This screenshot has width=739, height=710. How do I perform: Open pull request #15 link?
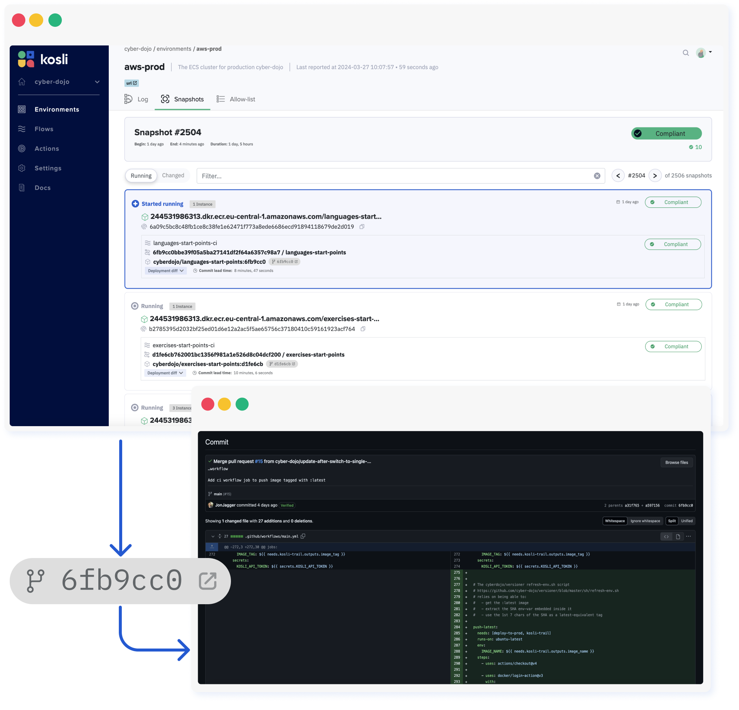click(x=259, y=461)
